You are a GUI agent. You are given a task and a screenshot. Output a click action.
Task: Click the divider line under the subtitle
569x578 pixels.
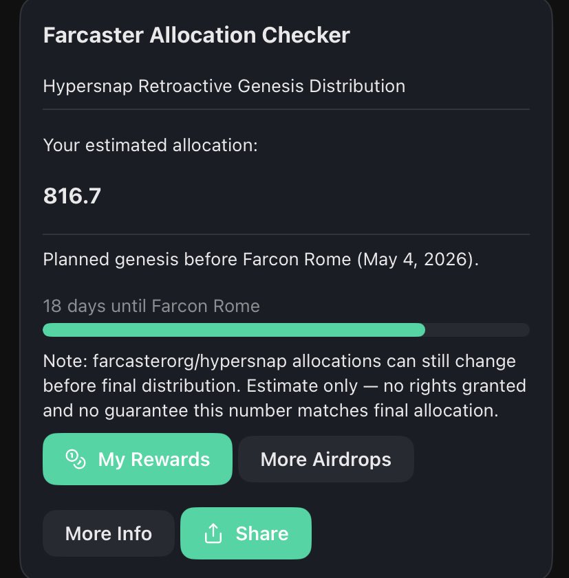pyautogui.click(x=286, y=109)
